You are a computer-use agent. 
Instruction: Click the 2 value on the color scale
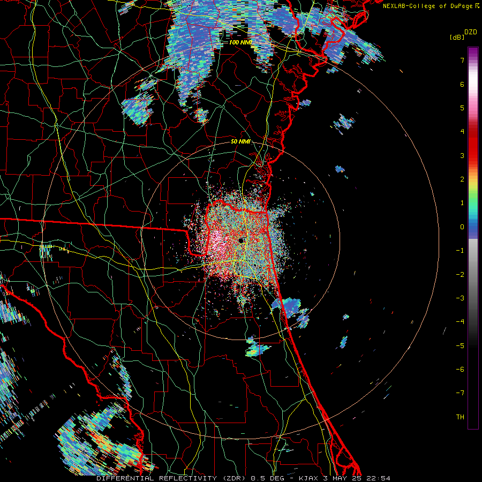(462, 179)
